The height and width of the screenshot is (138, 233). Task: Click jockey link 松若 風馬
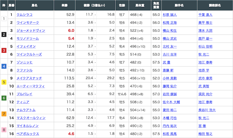(x=170, y=134)
